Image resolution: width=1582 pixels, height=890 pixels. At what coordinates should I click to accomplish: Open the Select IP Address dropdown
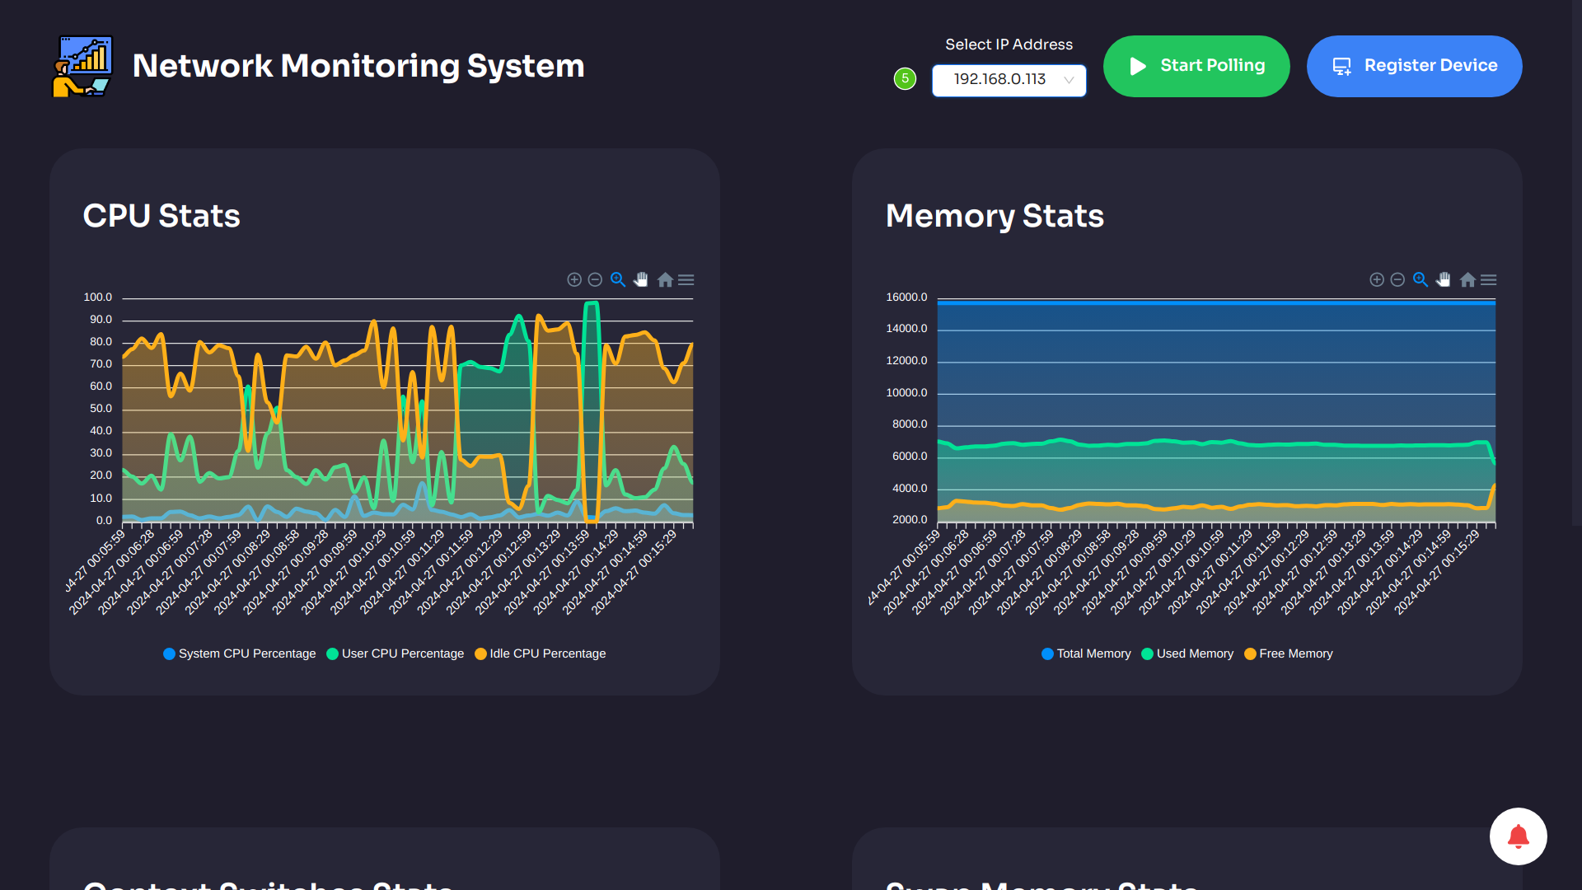click(x=1009, y=80)
